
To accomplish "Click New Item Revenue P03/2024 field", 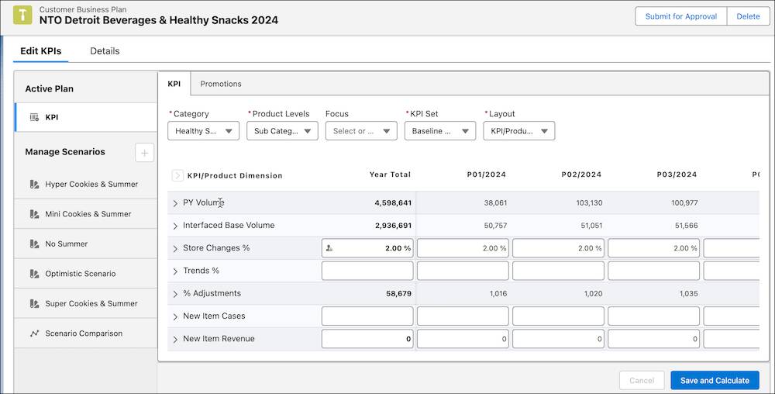I will tap(653, 339).
